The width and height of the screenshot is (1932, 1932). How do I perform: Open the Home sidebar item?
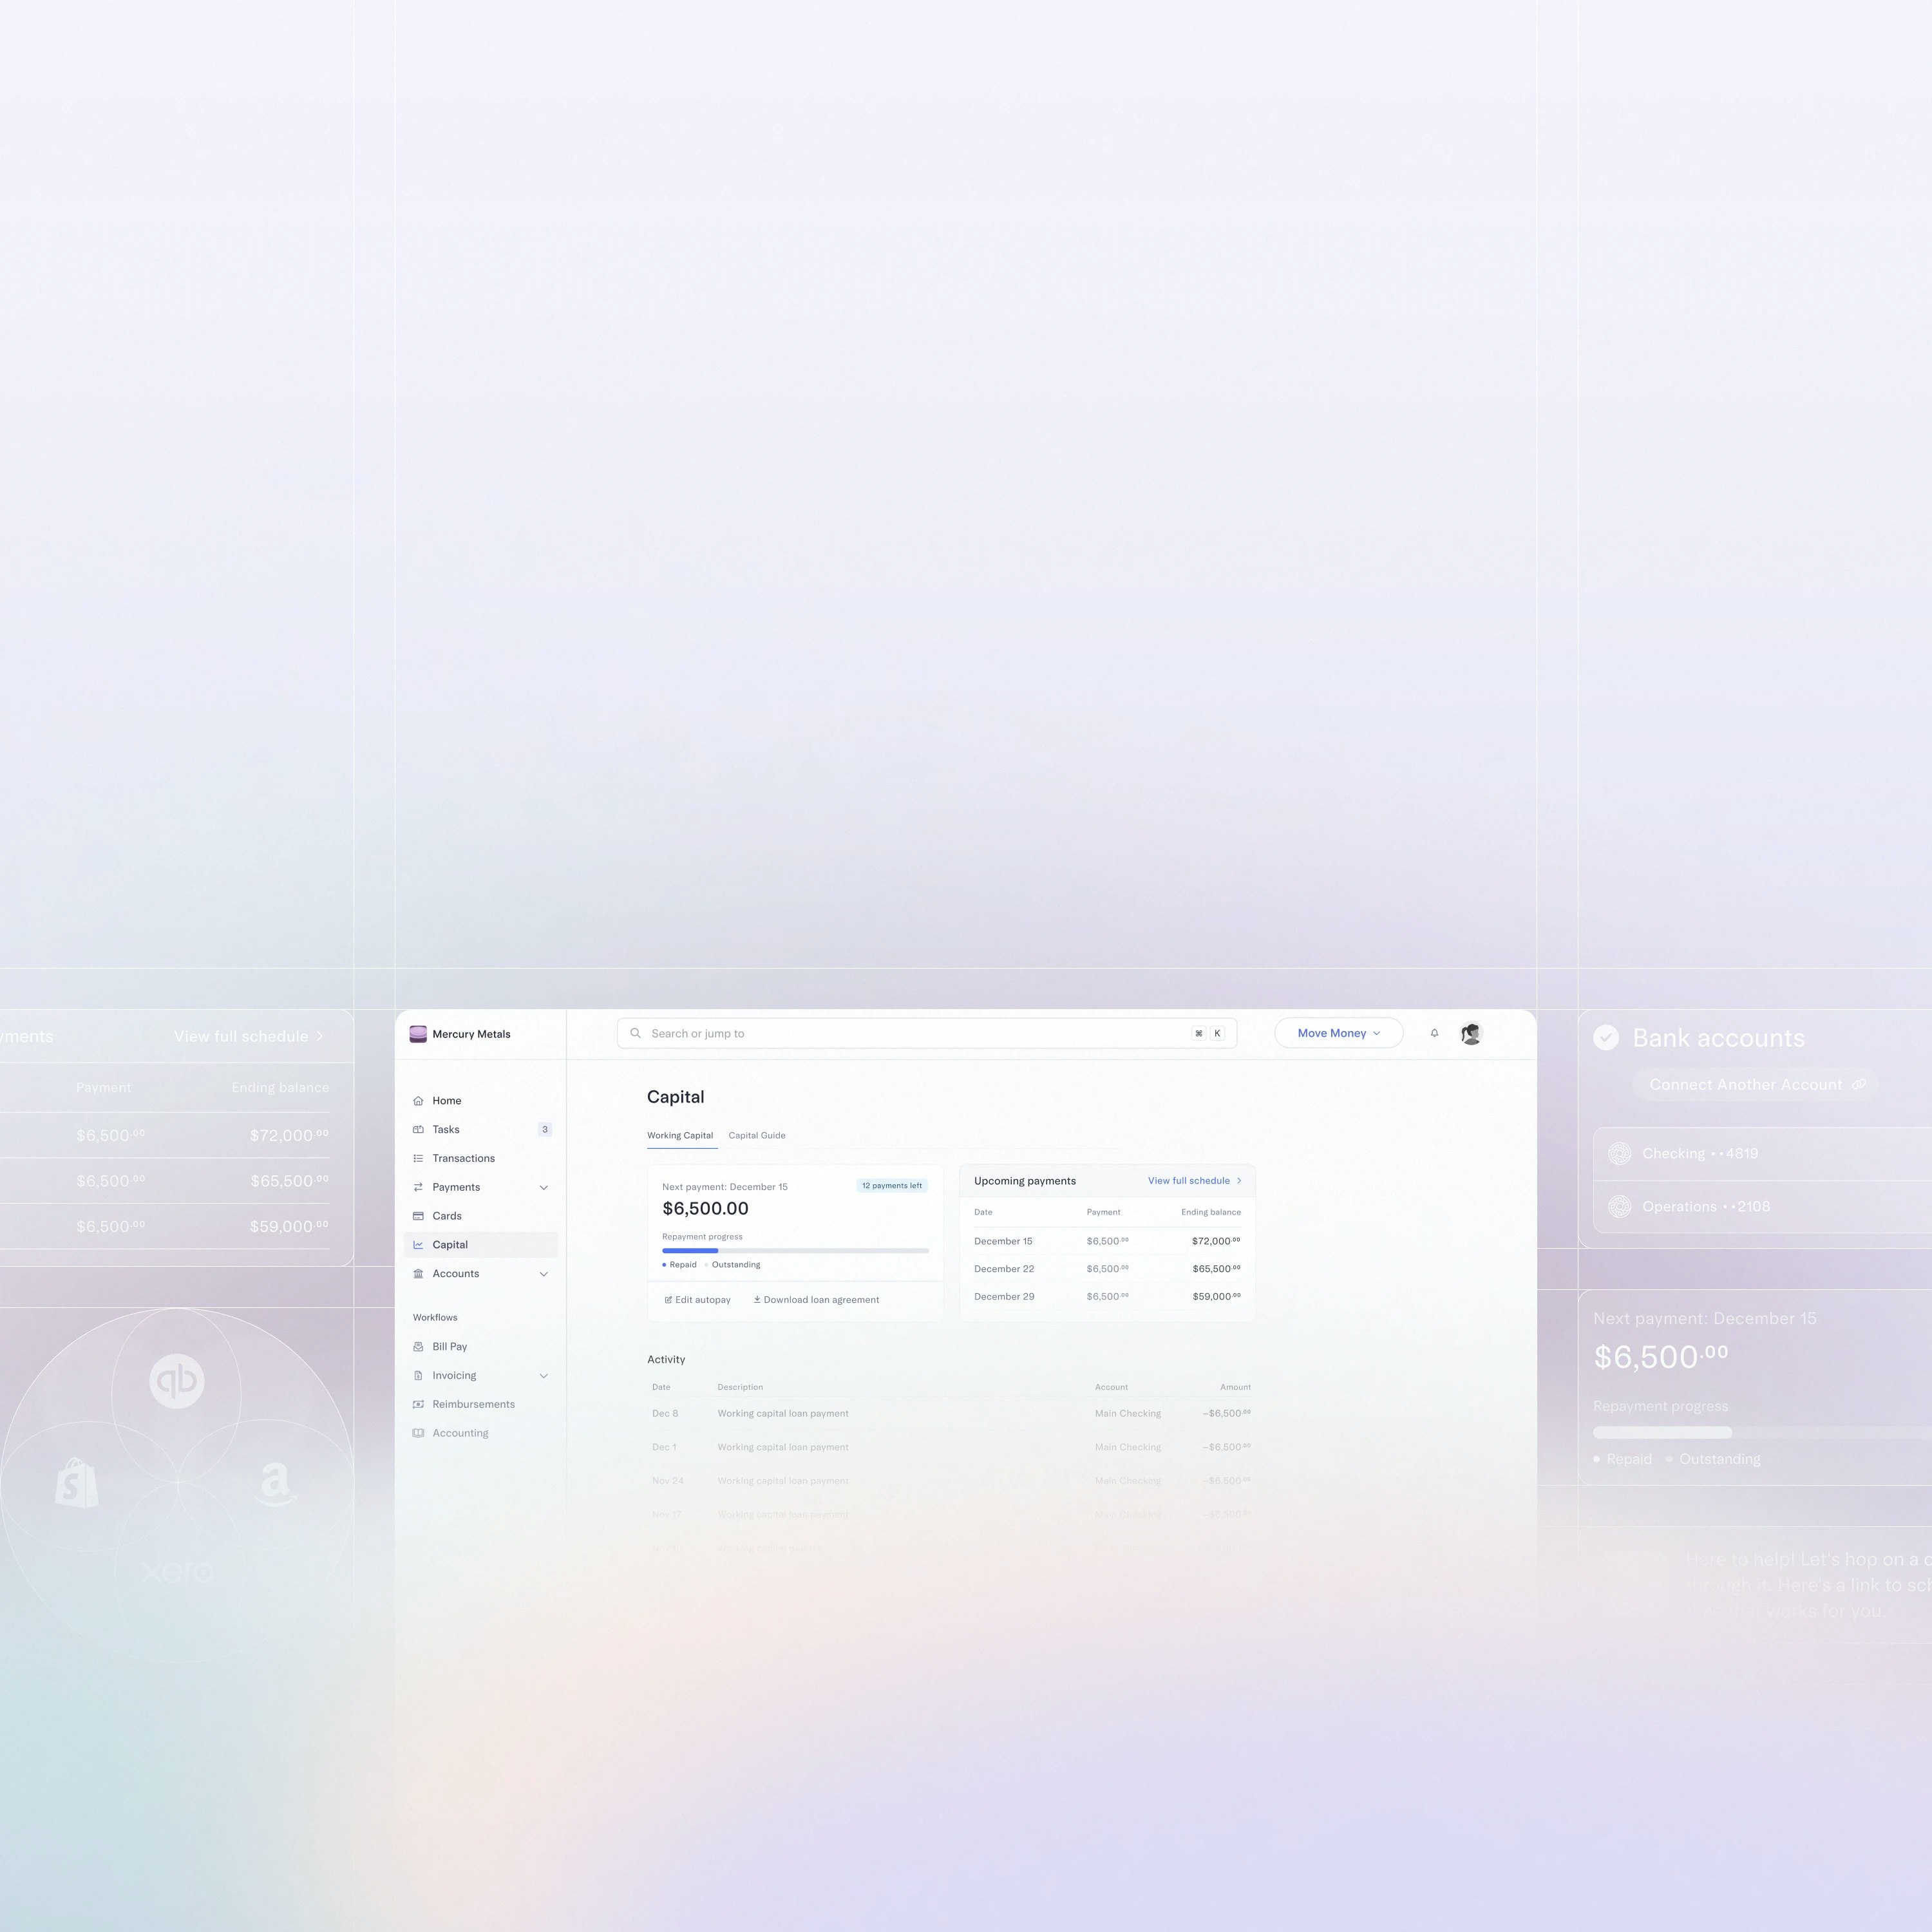(x=481, y=1100)
